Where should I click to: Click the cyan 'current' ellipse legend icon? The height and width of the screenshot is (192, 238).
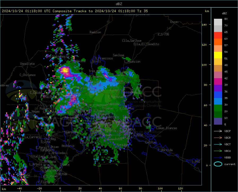click(218, 164)
